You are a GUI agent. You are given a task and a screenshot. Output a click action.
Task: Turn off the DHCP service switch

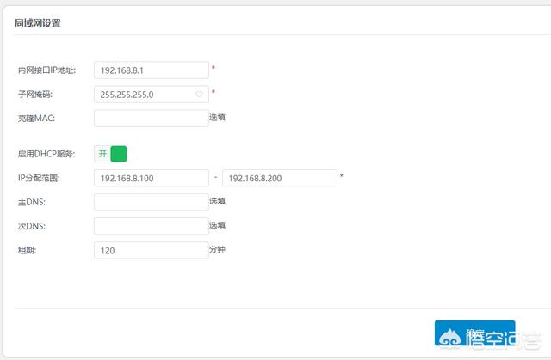[110, 154]
